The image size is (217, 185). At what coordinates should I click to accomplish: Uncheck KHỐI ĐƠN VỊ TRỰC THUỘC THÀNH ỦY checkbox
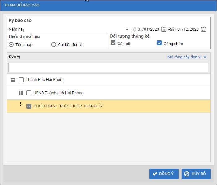[29, 106]
